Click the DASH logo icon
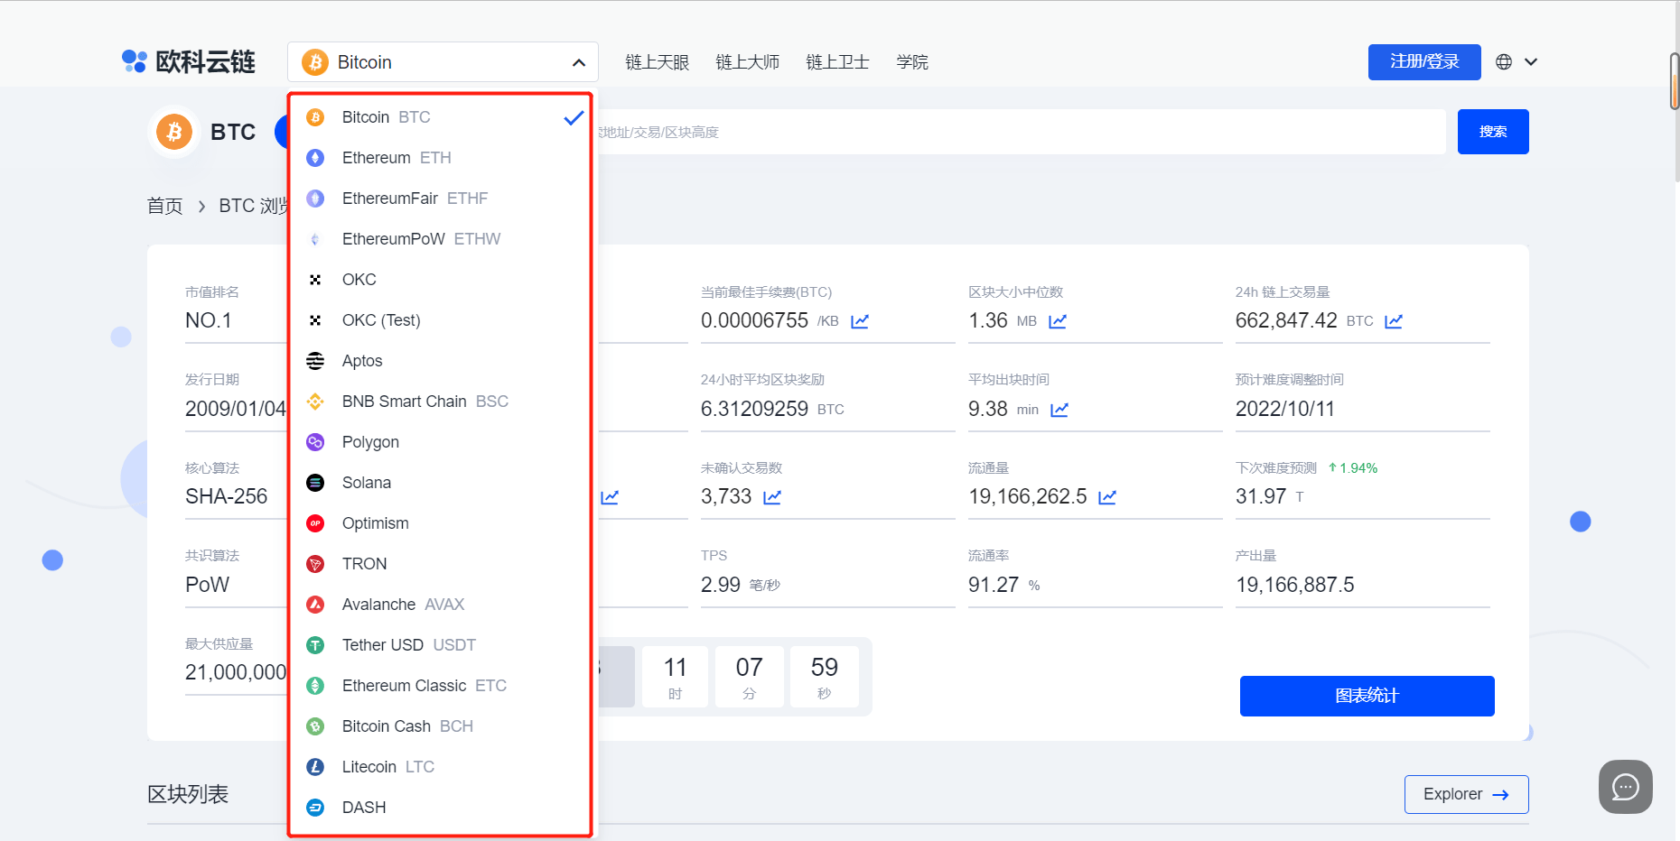Viewport: 1680px width, 841px height. tap(315, 808)
